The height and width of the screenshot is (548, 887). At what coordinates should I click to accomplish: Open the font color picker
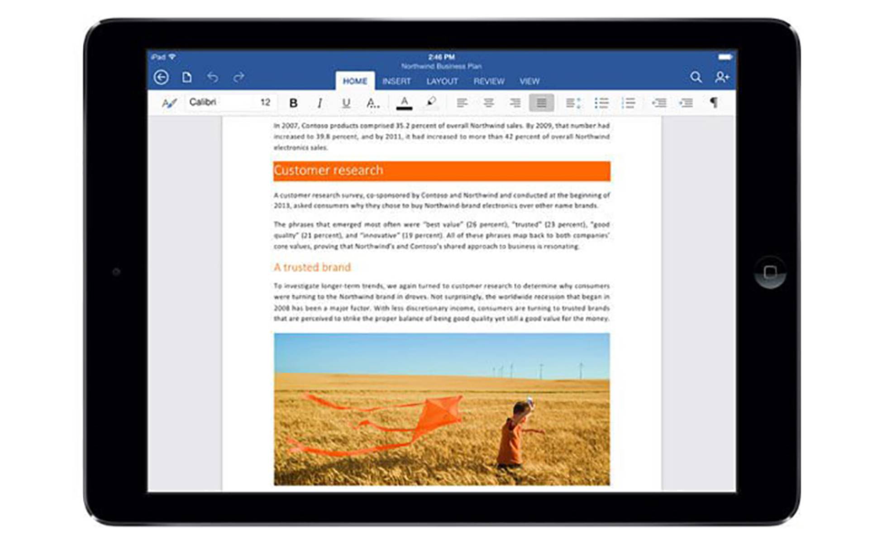[x=404, y=103]
